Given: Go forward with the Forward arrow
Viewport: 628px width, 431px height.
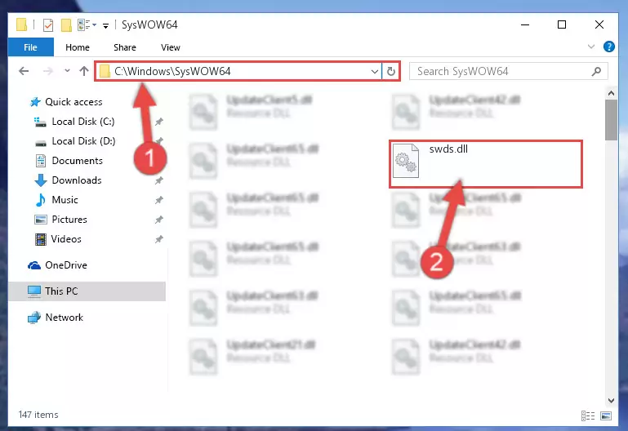Looking at the screenshot, I should 47,71.
